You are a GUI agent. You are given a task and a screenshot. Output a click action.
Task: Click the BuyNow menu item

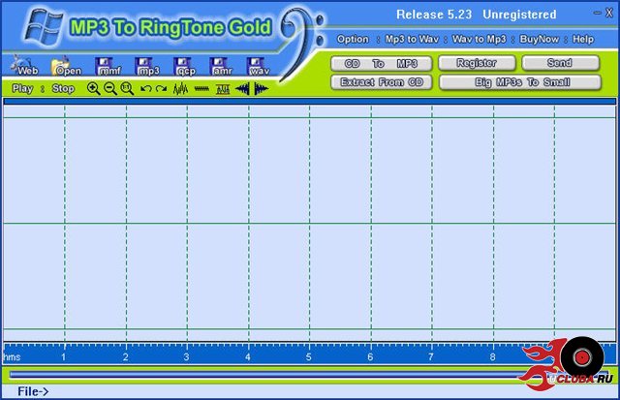coord(540,39)
